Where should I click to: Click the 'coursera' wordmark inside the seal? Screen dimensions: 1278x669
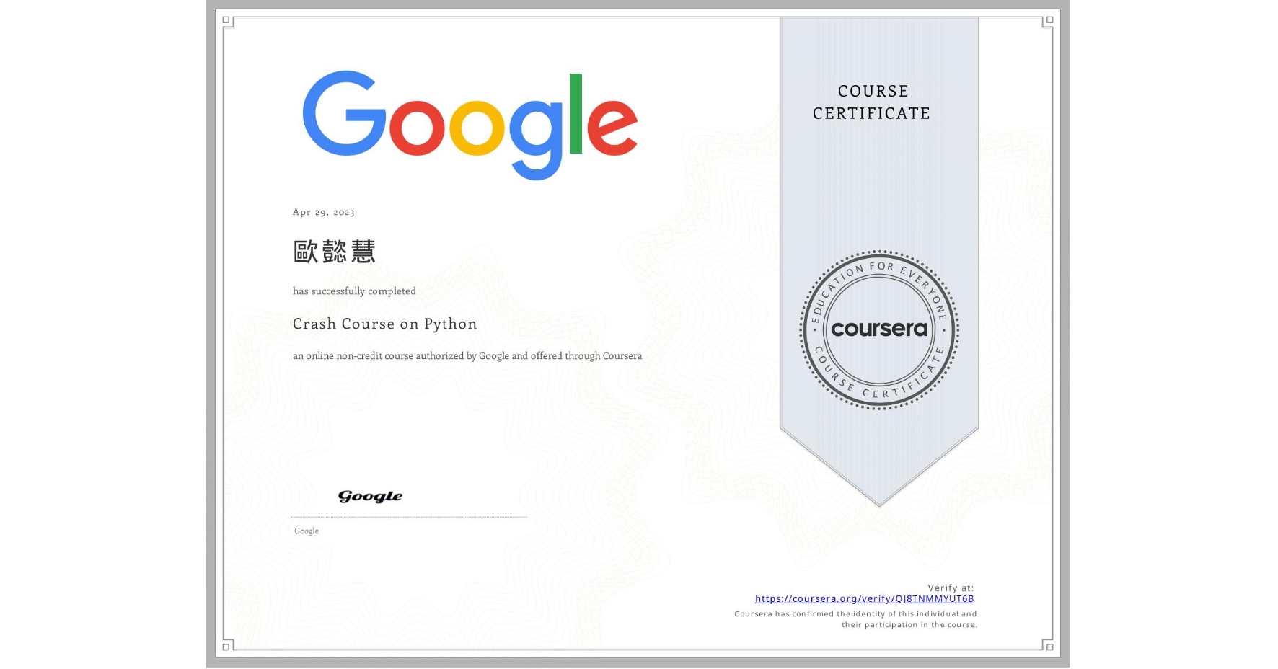878,329
